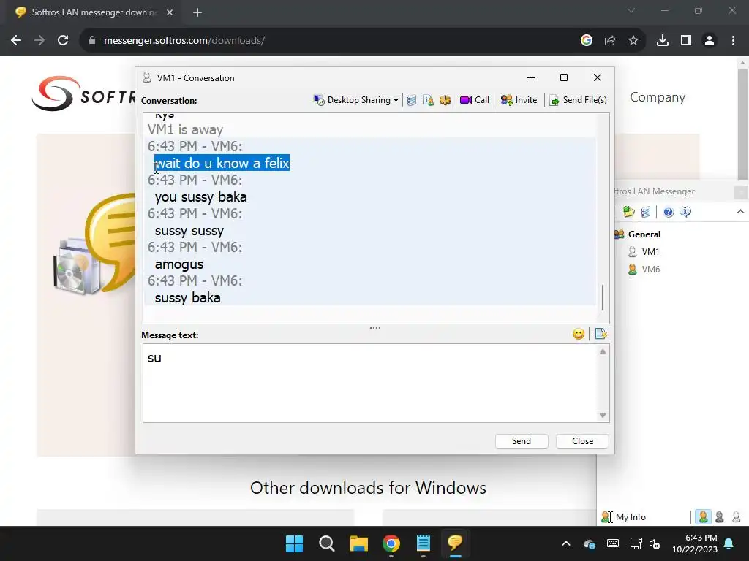The image size is (749, 561).
Task: Show hidden system tray icons
Action: pyautogui.click(x=566, y=543)
